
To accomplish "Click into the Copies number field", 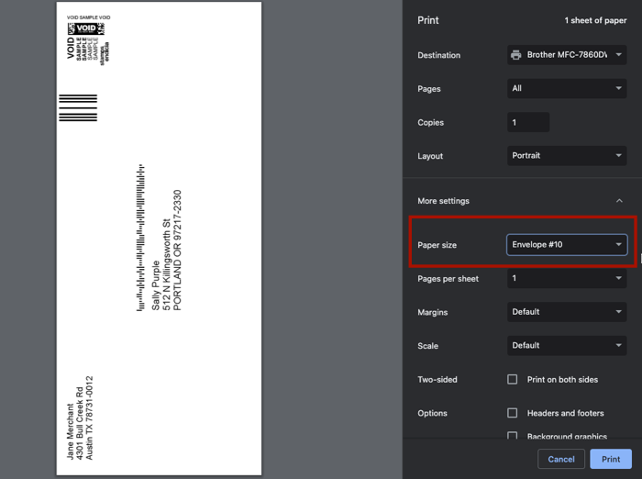I will click(x=528, y=122).
